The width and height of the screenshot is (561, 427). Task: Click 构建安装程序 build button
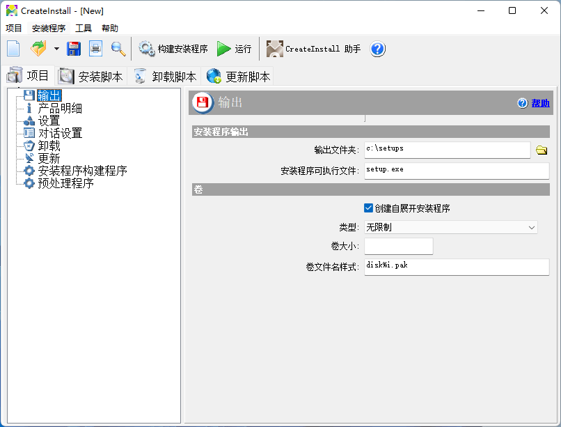pyautogui.click(x=173, y=49)
